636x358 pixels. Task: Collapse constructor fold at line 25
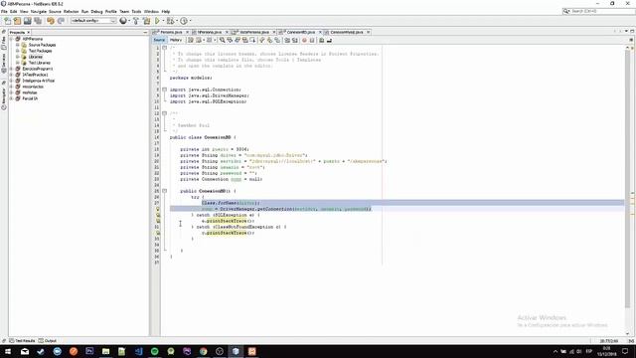click(164, 191)
